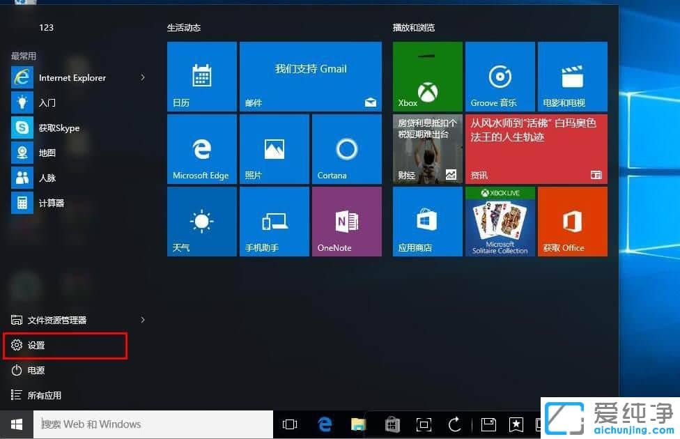This screenshot has height=439, width=680.
Task: Expand the 文件资源管理器 chevron
Action: [142, 320]
